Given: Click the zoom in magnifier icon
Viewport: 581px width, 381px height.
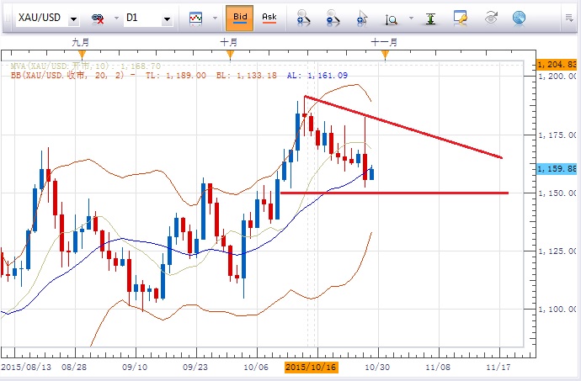Looking at the screenshot, I should 304,17.
